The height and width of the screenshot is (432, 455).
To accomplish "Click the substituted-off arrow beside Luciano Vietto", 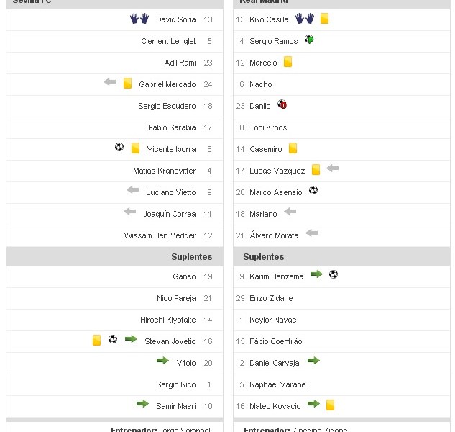I will [133, 190].
